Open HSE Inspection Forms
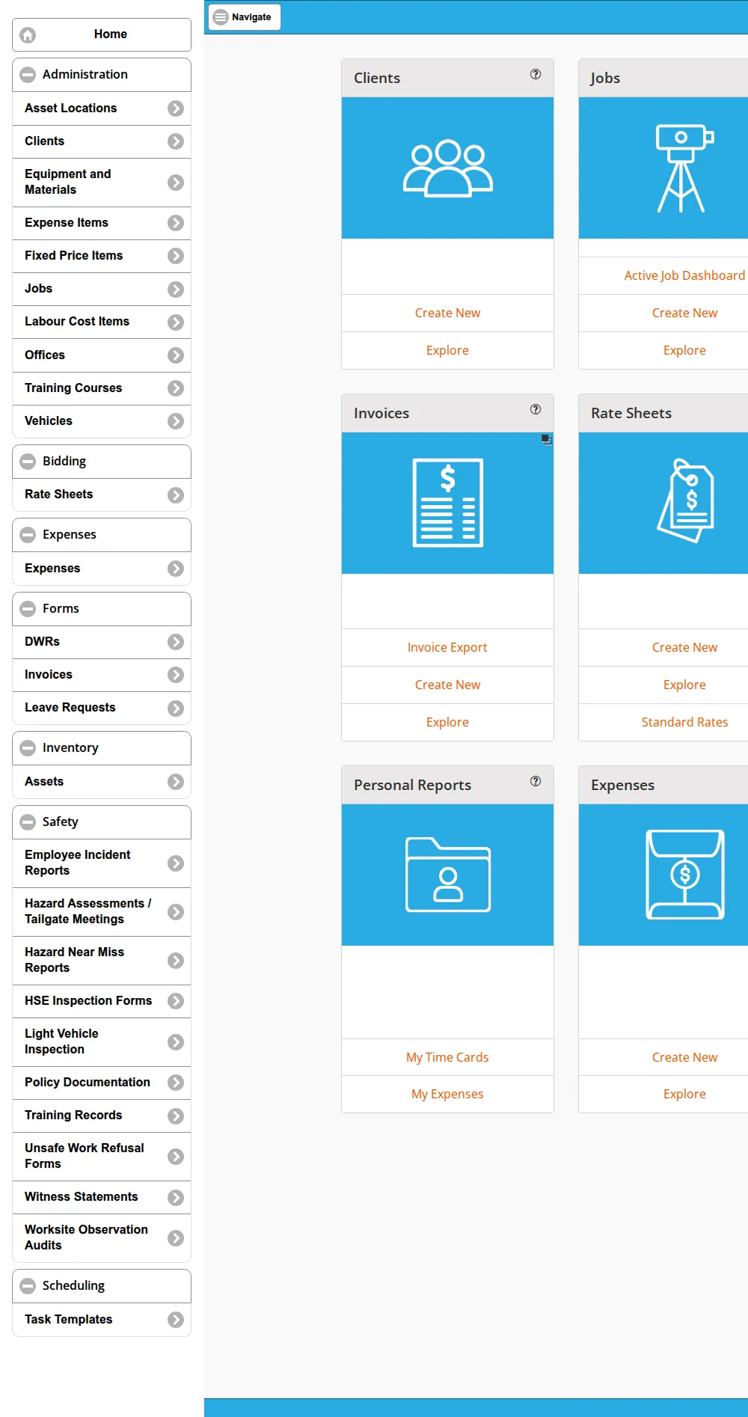Screen dimensions: 748x1417 point(102,1001)
